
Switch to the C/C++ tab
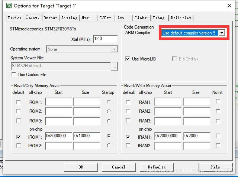(x=106, y=18)
